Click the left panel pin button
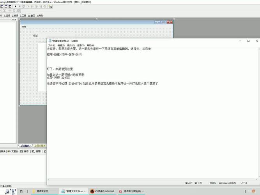The height and width of the screenshot is (195, 260). [x=13, y=19]
